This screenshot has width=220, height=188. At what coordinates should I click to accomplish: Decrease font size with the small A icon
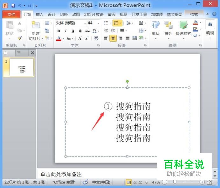(x=87, y=38)
